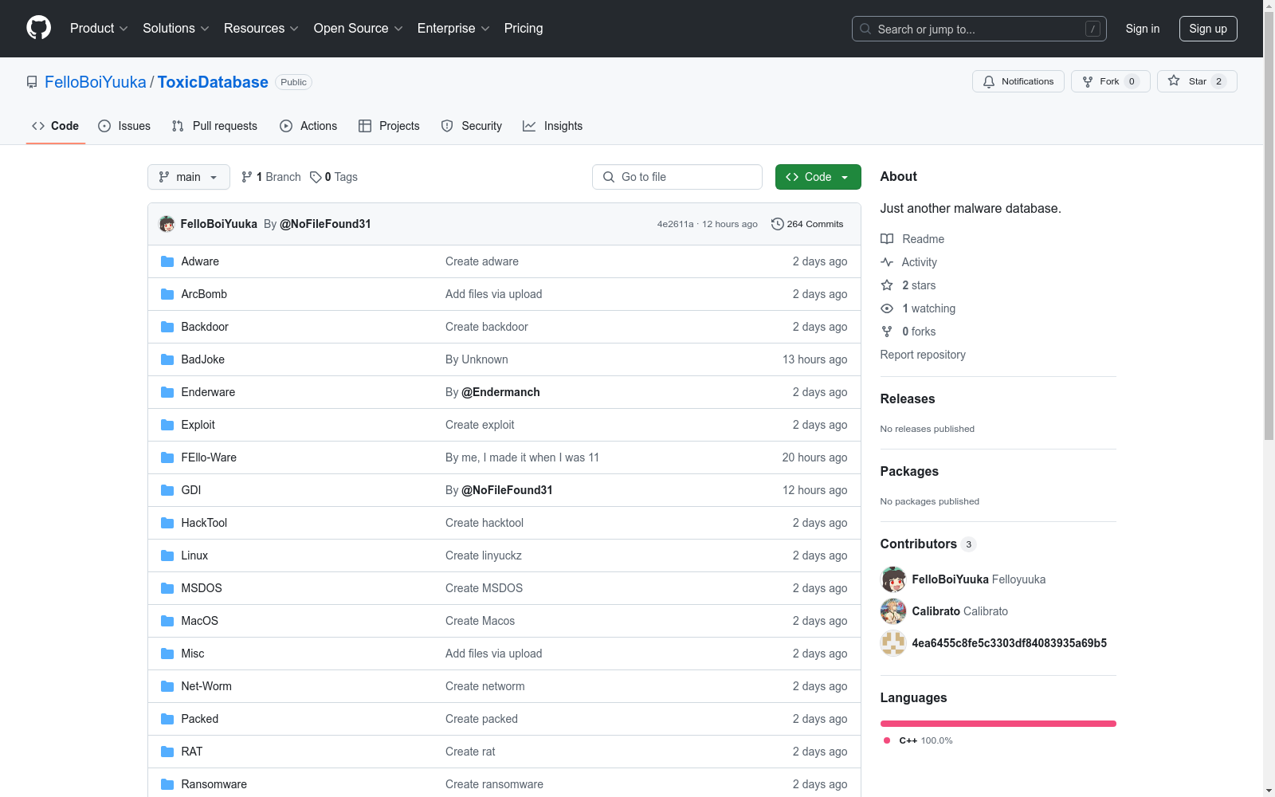
Task: Click the ArcBomb folder icon
Action: coord(167,294)
